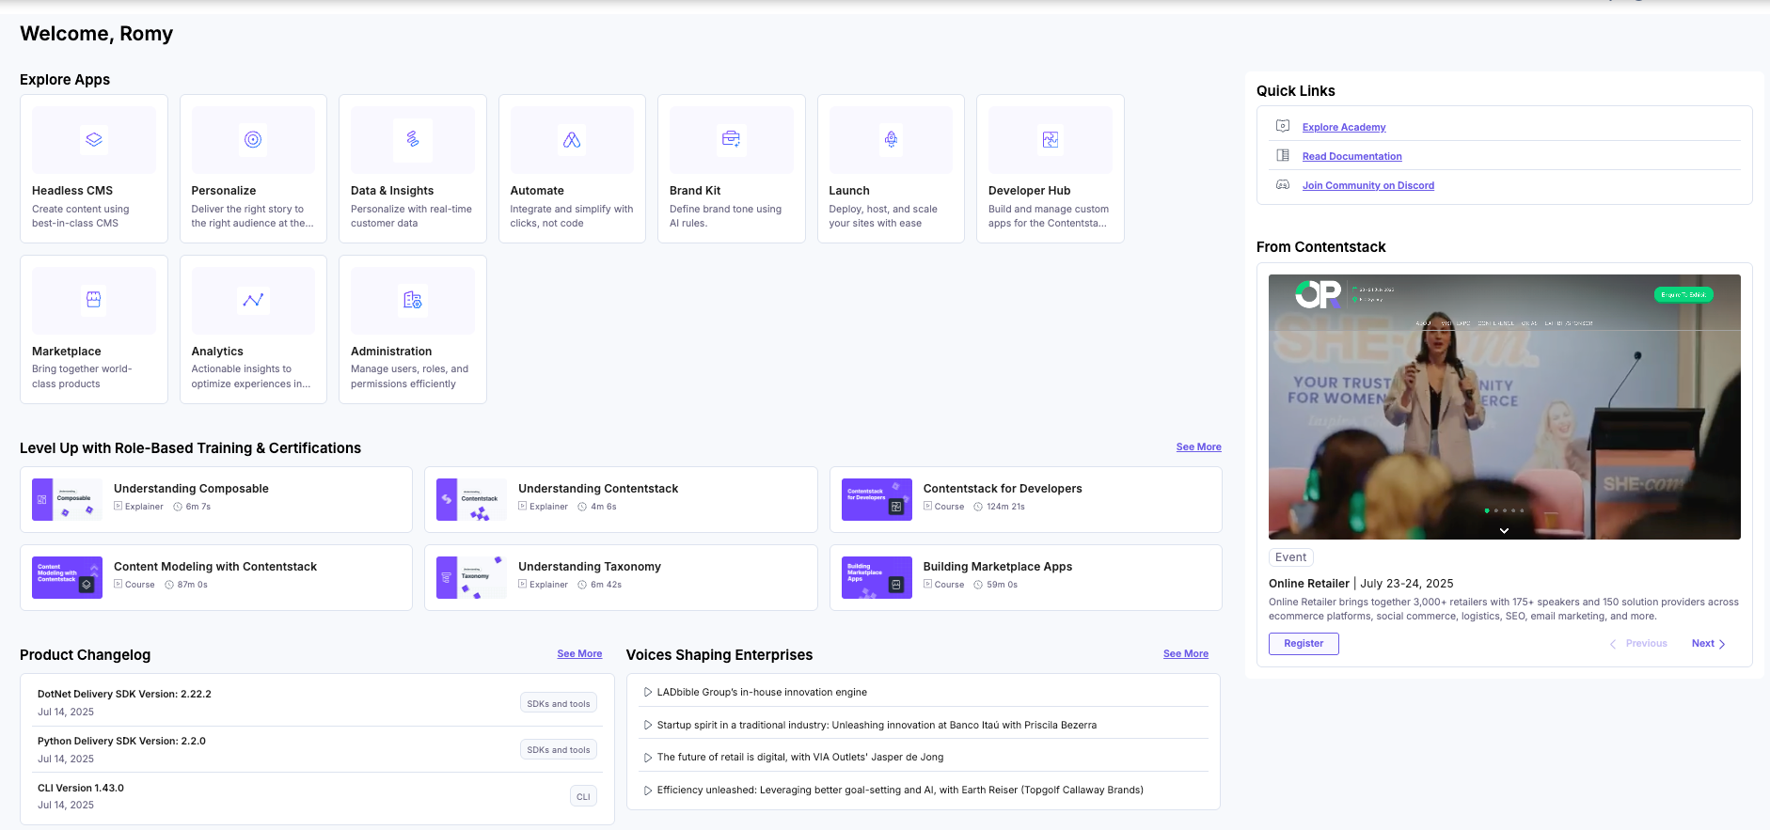Viewport: 1770px width, 830px height.
Task: Click SDKs and tools tag for DotNet SDK
Action: (559, 703)
